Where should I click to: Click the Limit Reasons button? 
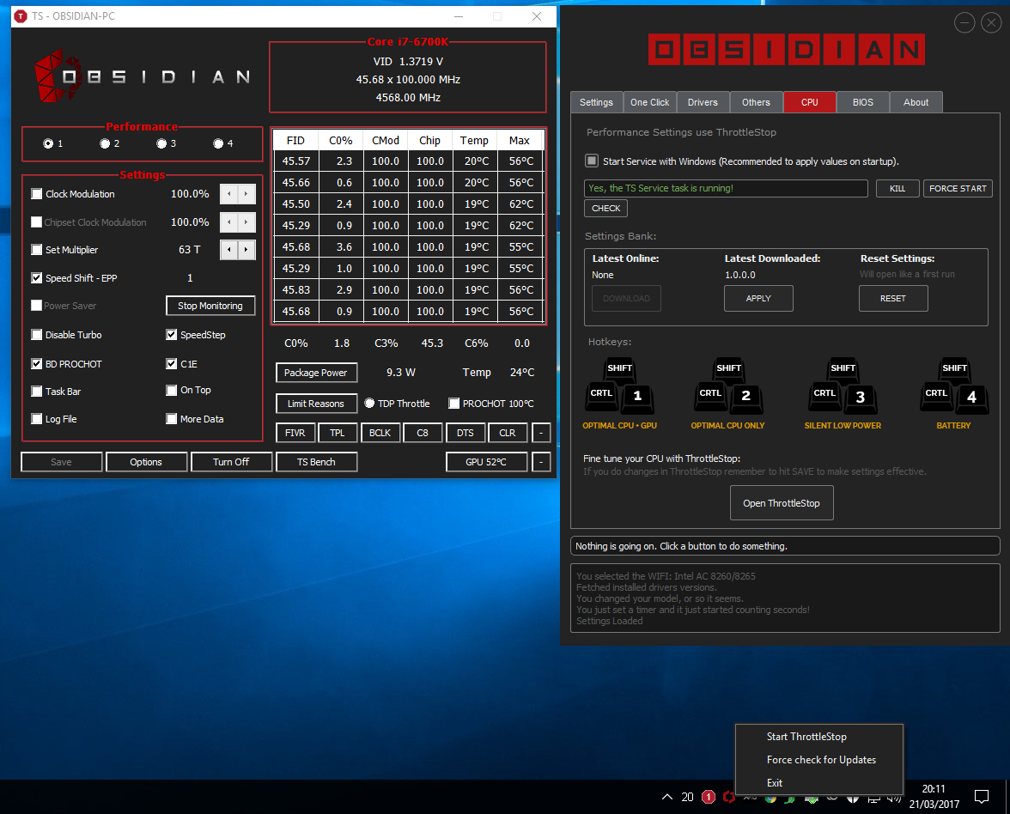[x=316, y=404]
